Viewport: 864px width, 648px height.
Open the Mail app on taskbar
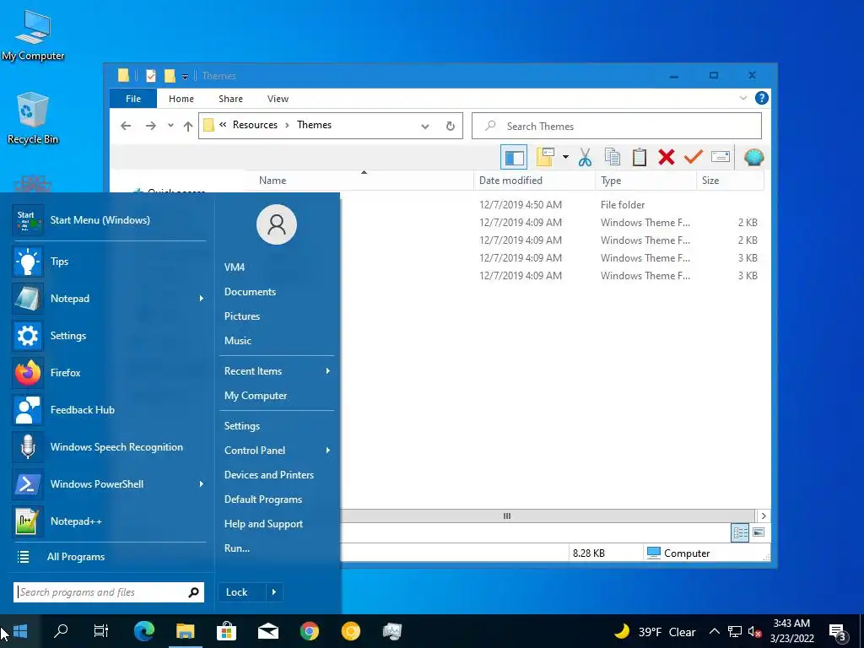(268, 631)
